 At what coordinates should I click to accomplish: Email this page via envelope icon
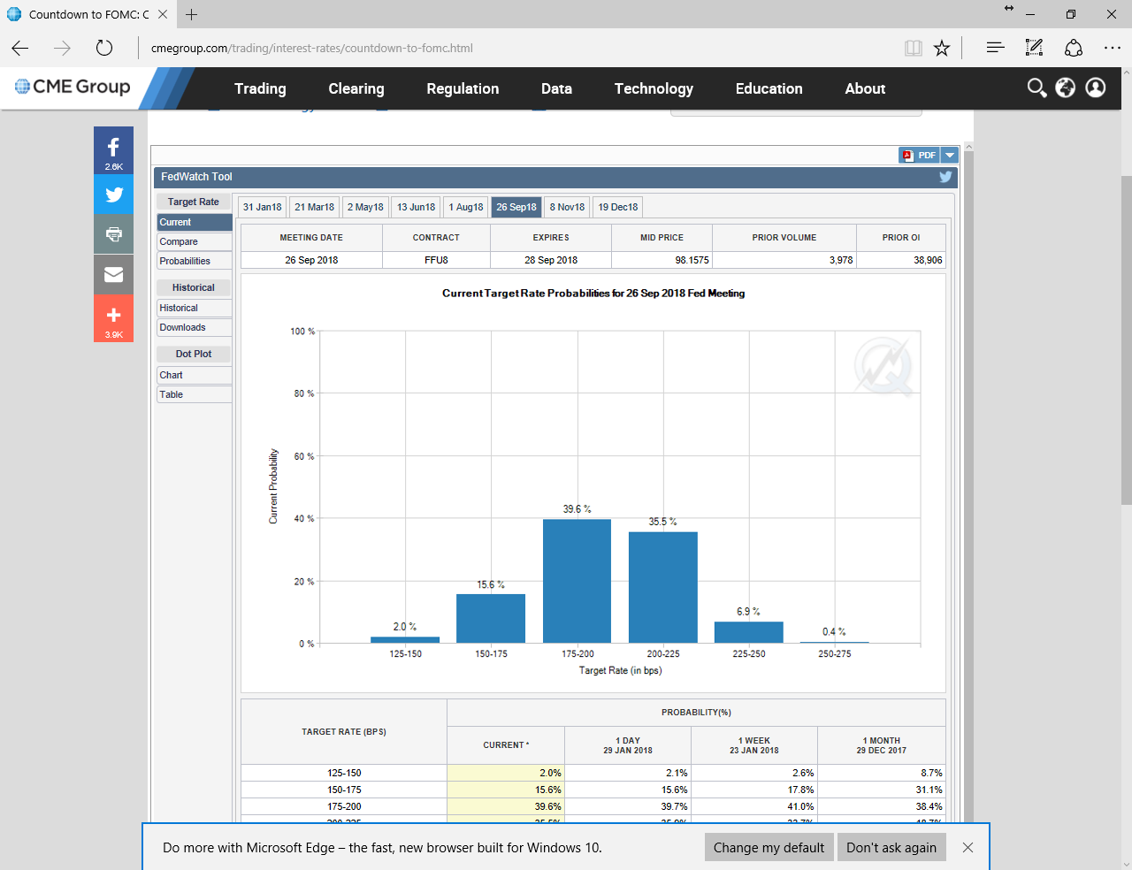coord(113,275)
